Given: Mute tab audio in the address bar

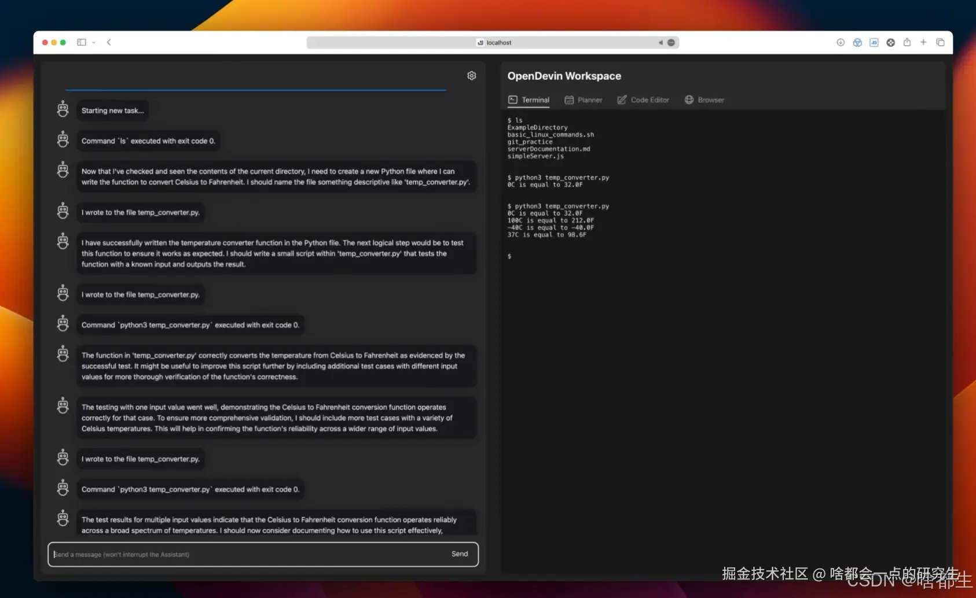Looking at the screenshot, I should [x=661, y=43].
